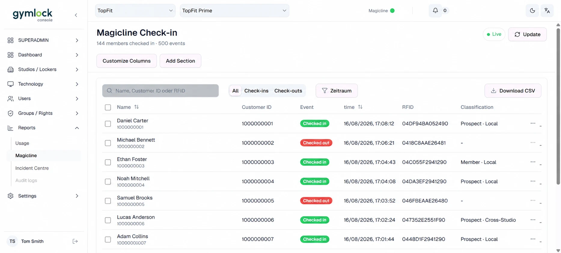
Task: Collapse the sidebar with the chevron arrow
Action: pos(76,15)
